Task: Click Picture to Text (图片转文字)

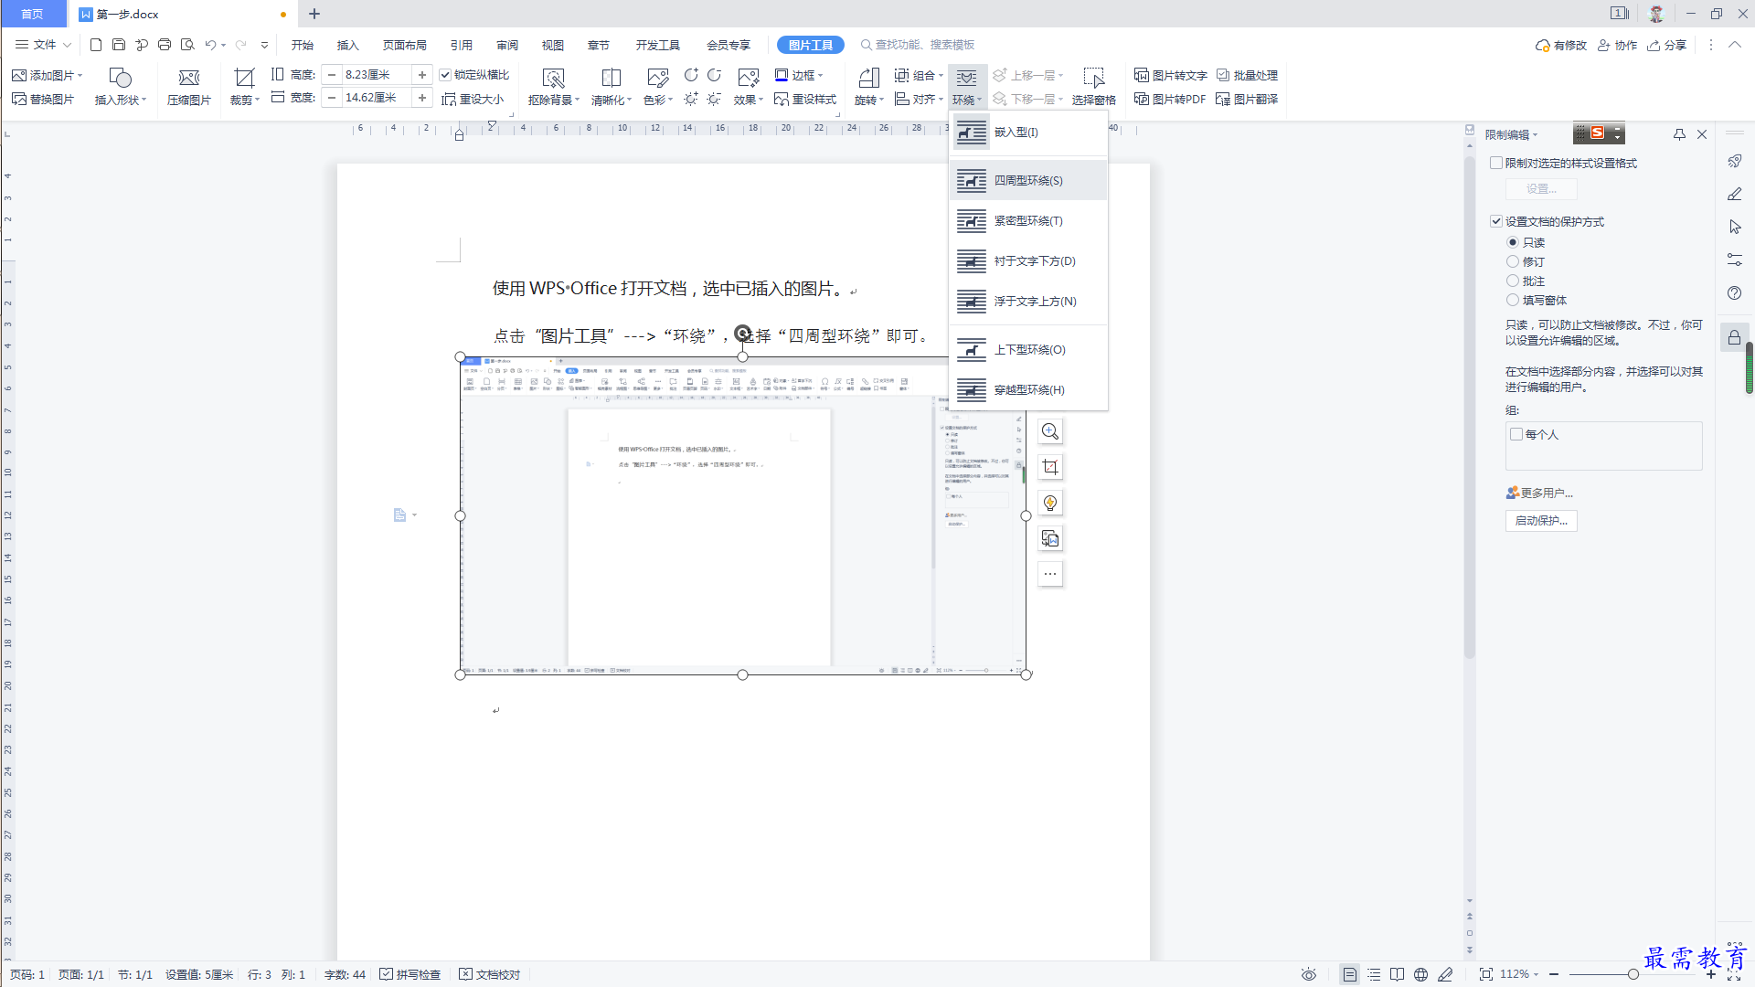Action: (x=1171, y=75)
